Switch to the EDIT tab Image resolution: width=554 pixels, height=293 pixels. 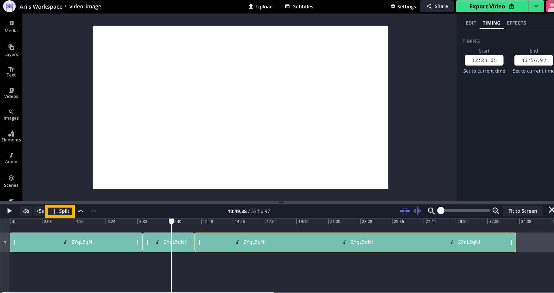[471, 23]
